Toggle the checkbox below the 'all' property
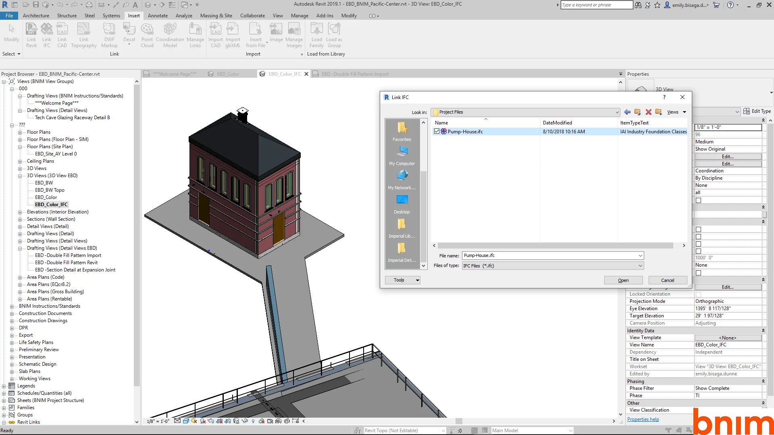 click(x=698, y=200)
